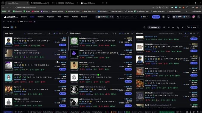Open the Yield page

[59, 17]
